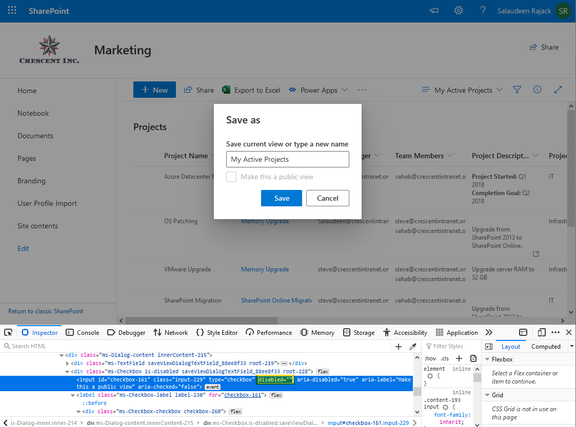The height and width of the screenshot is (427, 576).
Task: Select the element picker tool in Inspector
Action: coord(8,332)
